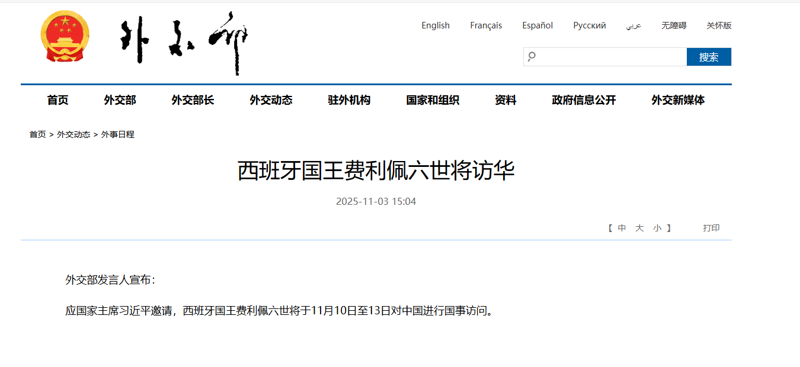
Task: Open the Arabic language version
Action: coord(633,25)
